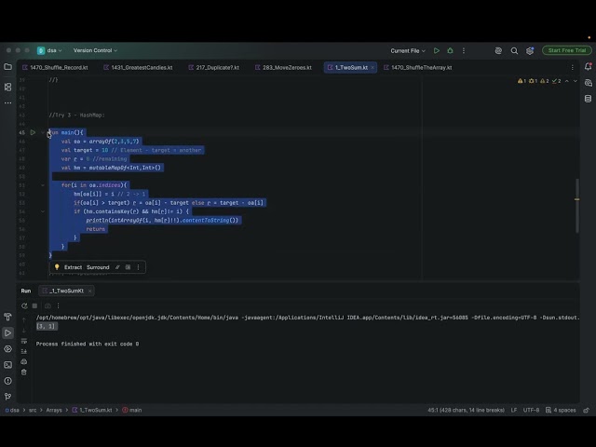This screenshot has width=596, height=447.
Task: Switch to 1470_Shuffle_Record.kt tab
Action: (x=55, y=68)
